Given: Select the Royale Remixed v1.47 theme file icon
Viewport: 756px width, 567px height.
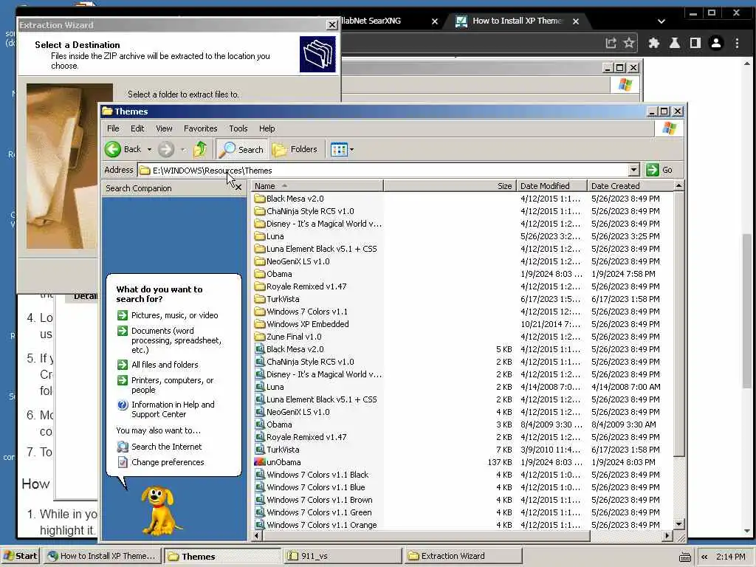Looking at the screenshot, I should 260,437.
